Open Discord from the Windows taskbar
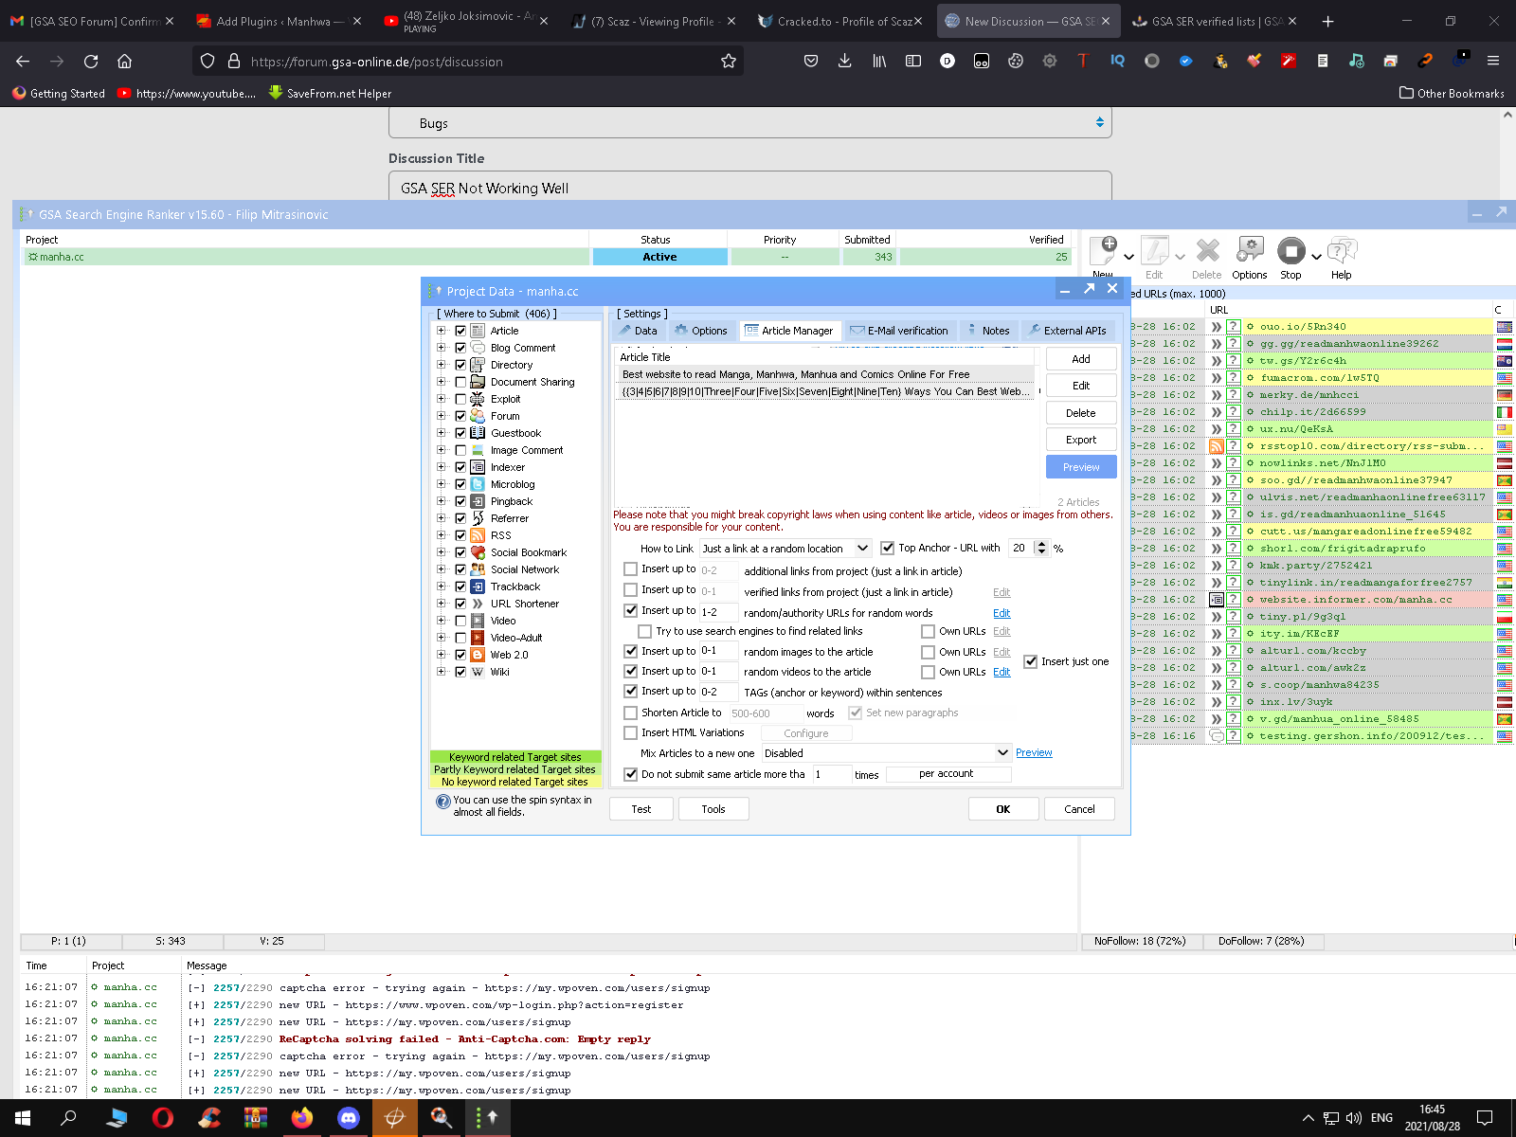1516x1137 pixels. pyautogui.click(x=349, y=1118)
